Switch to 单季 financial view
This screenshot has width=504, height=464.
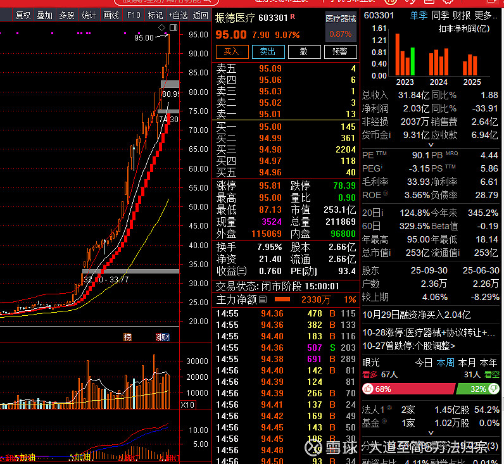[x=419, y=15]
